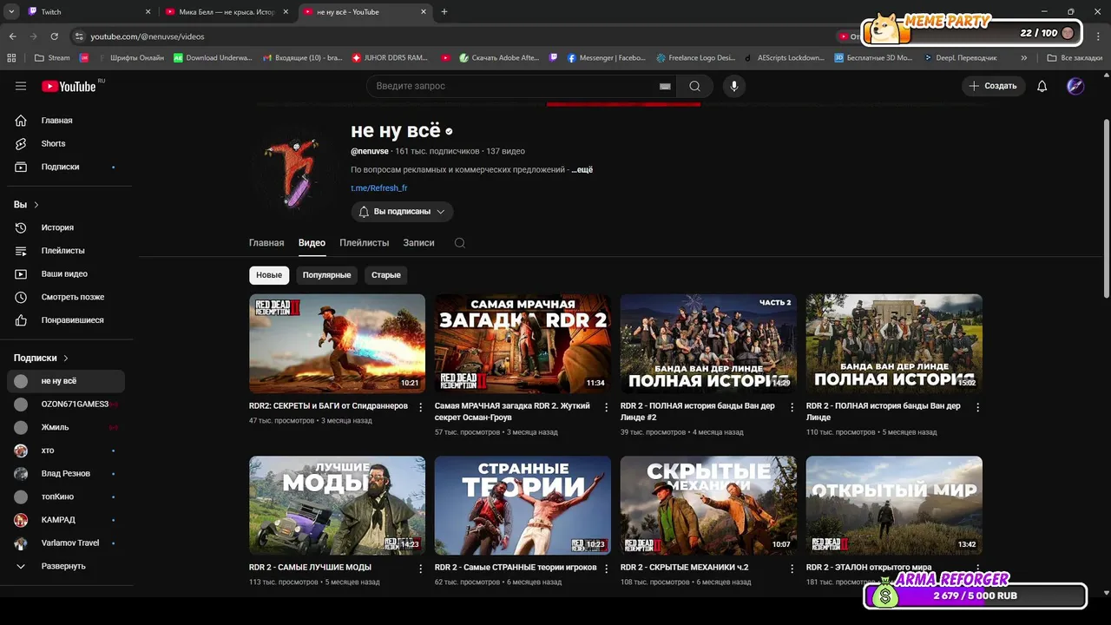The image size is (1111, 625).
Task: Open options for САМЫЕ ЛУЧШИЕ МОДЫ video
Action: pos(421,569)
